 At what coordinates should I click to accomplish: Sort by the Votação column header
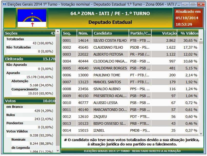point(164,33)
